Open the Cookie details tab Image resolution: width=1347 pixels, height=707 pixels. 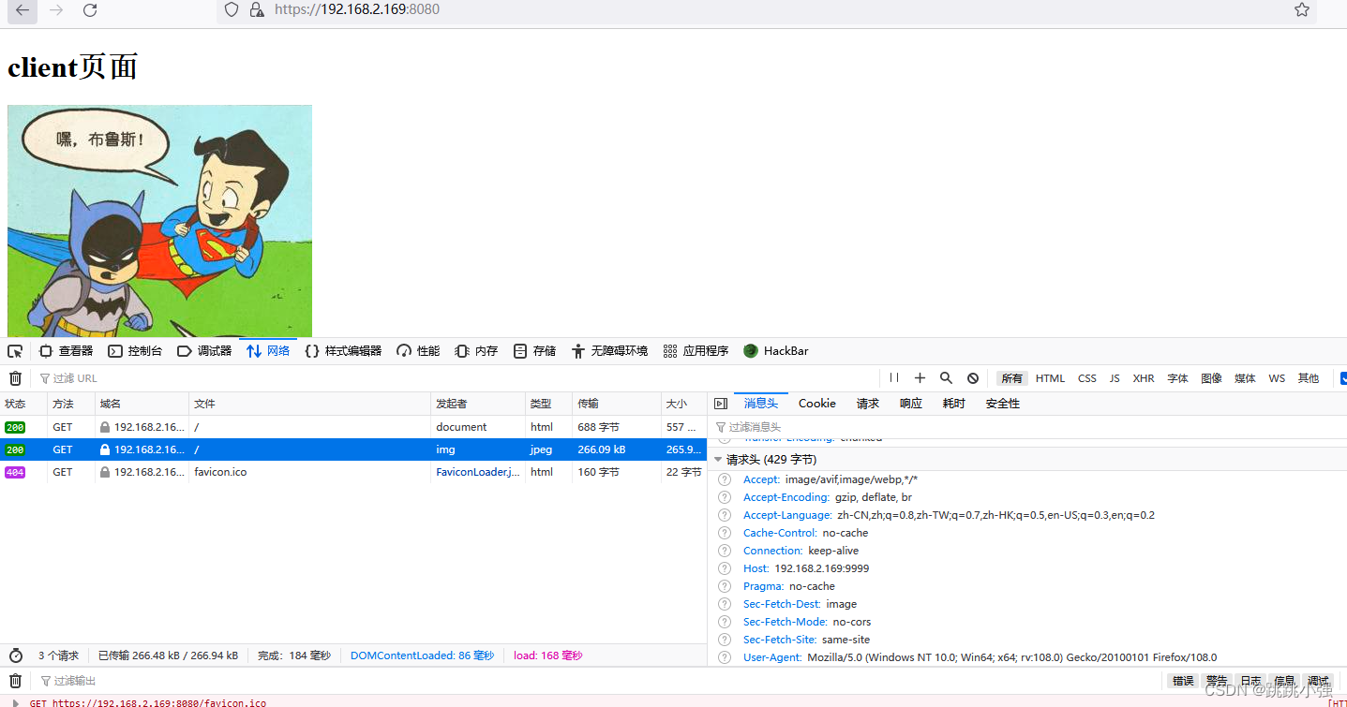(x=817, y=404)
